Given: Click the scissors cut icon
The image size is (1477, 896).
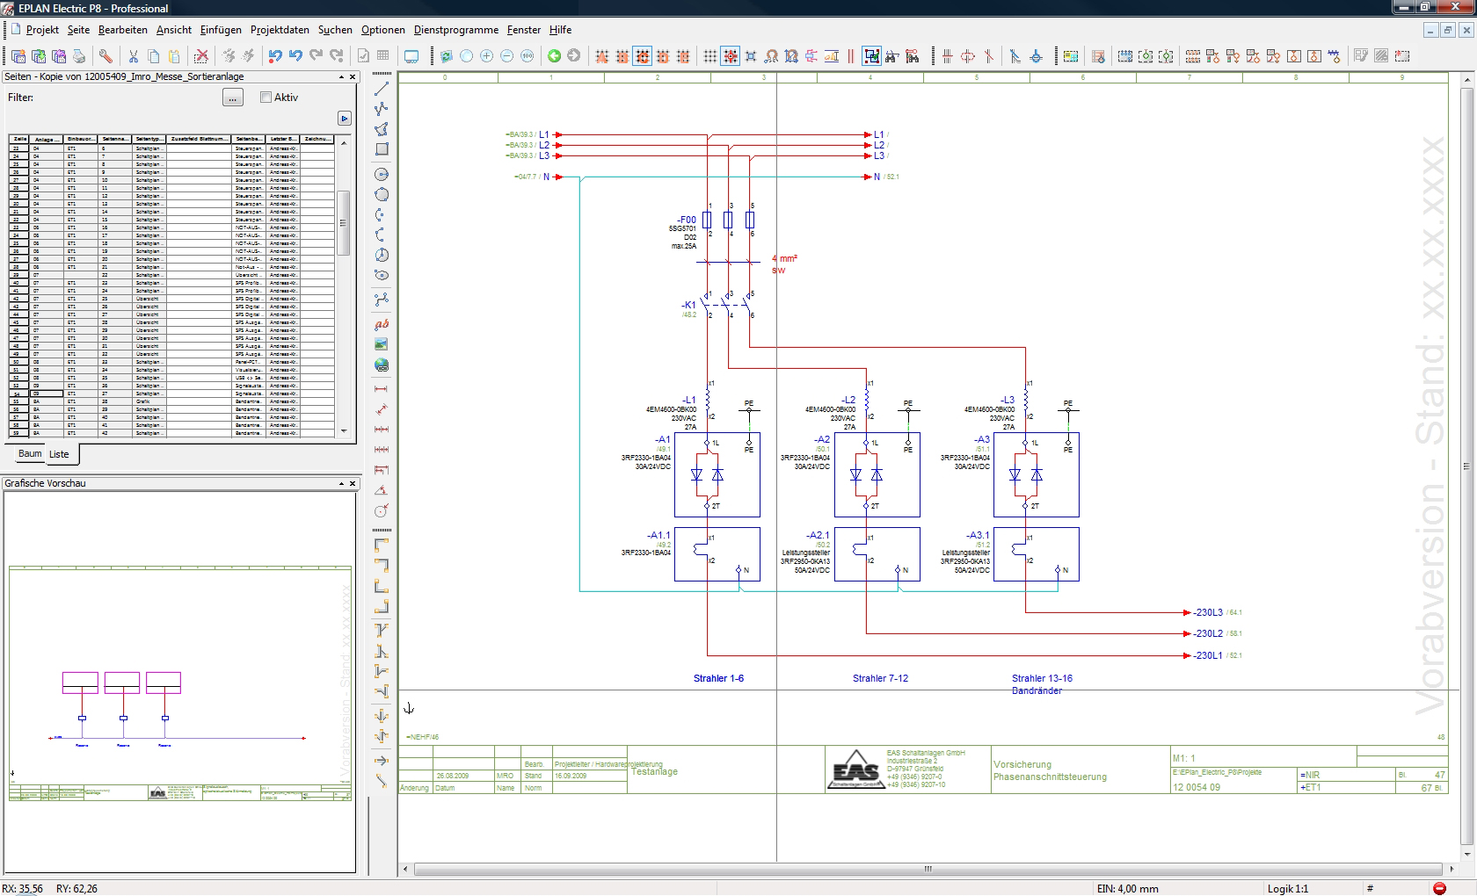Looking at the screenshot, I should point(134,56).
